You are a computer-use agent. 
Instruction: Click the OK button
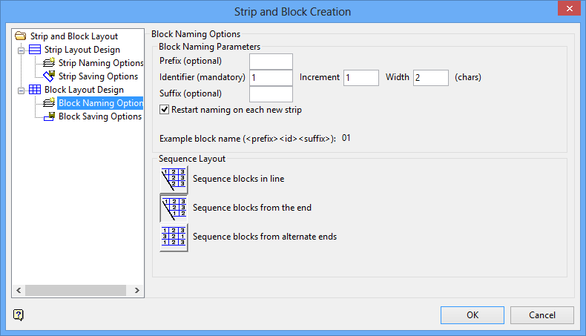click(472, 315)
